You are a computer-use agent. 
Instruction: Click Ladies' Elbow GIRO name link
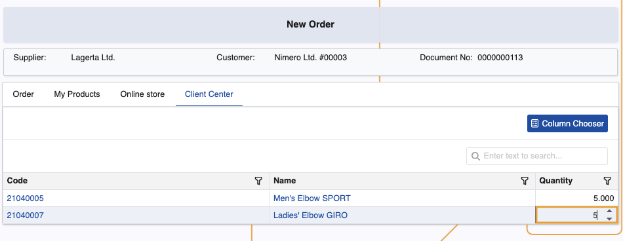(310, 215)
